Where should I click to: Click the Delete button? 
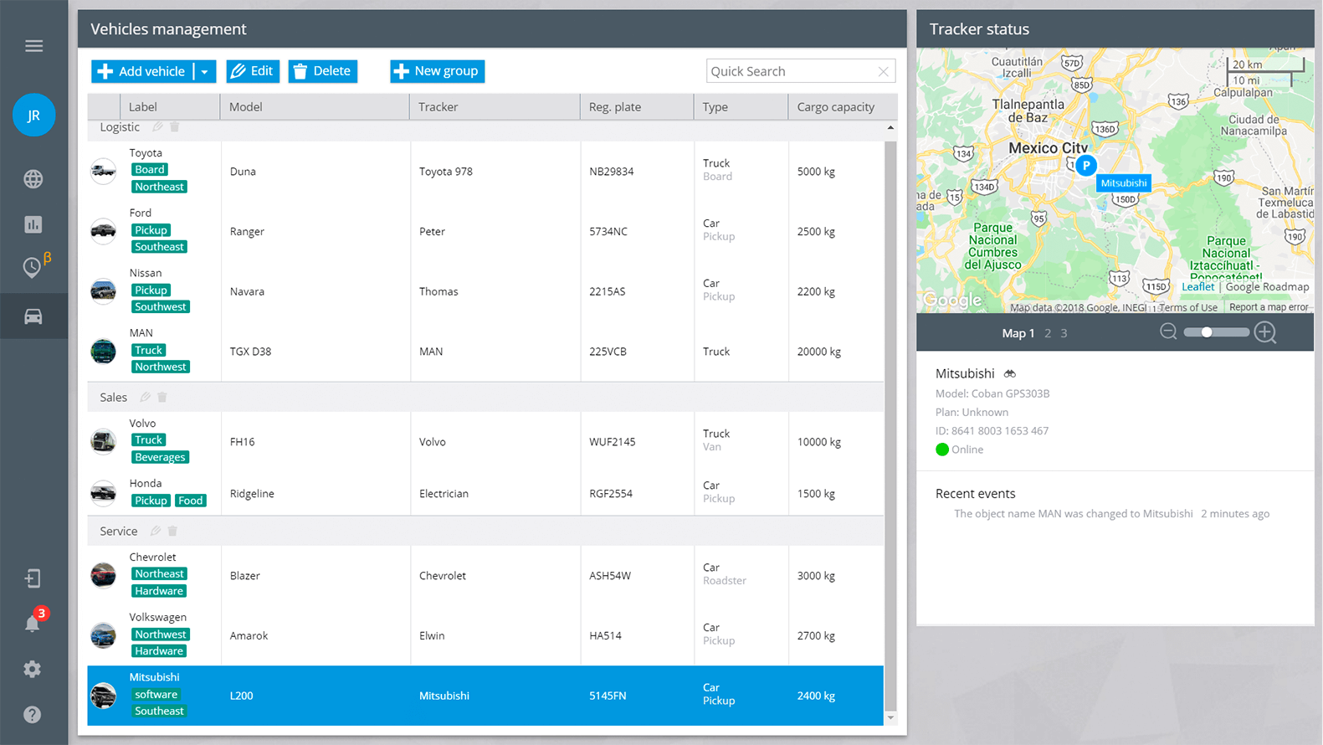tap(323, 71)
